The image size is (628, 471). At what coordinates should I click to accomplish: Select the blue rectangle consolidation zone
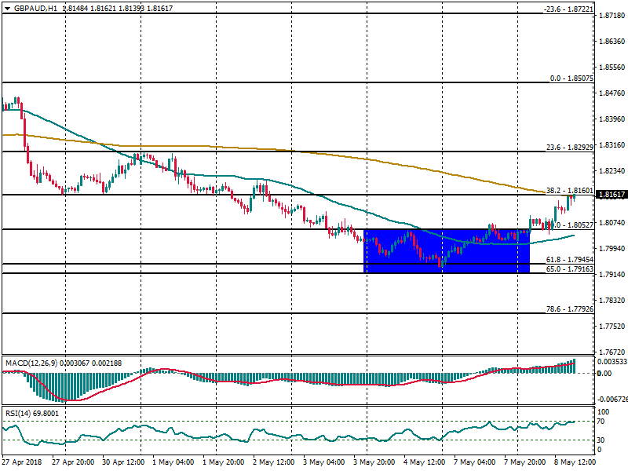tap(447, 251)
